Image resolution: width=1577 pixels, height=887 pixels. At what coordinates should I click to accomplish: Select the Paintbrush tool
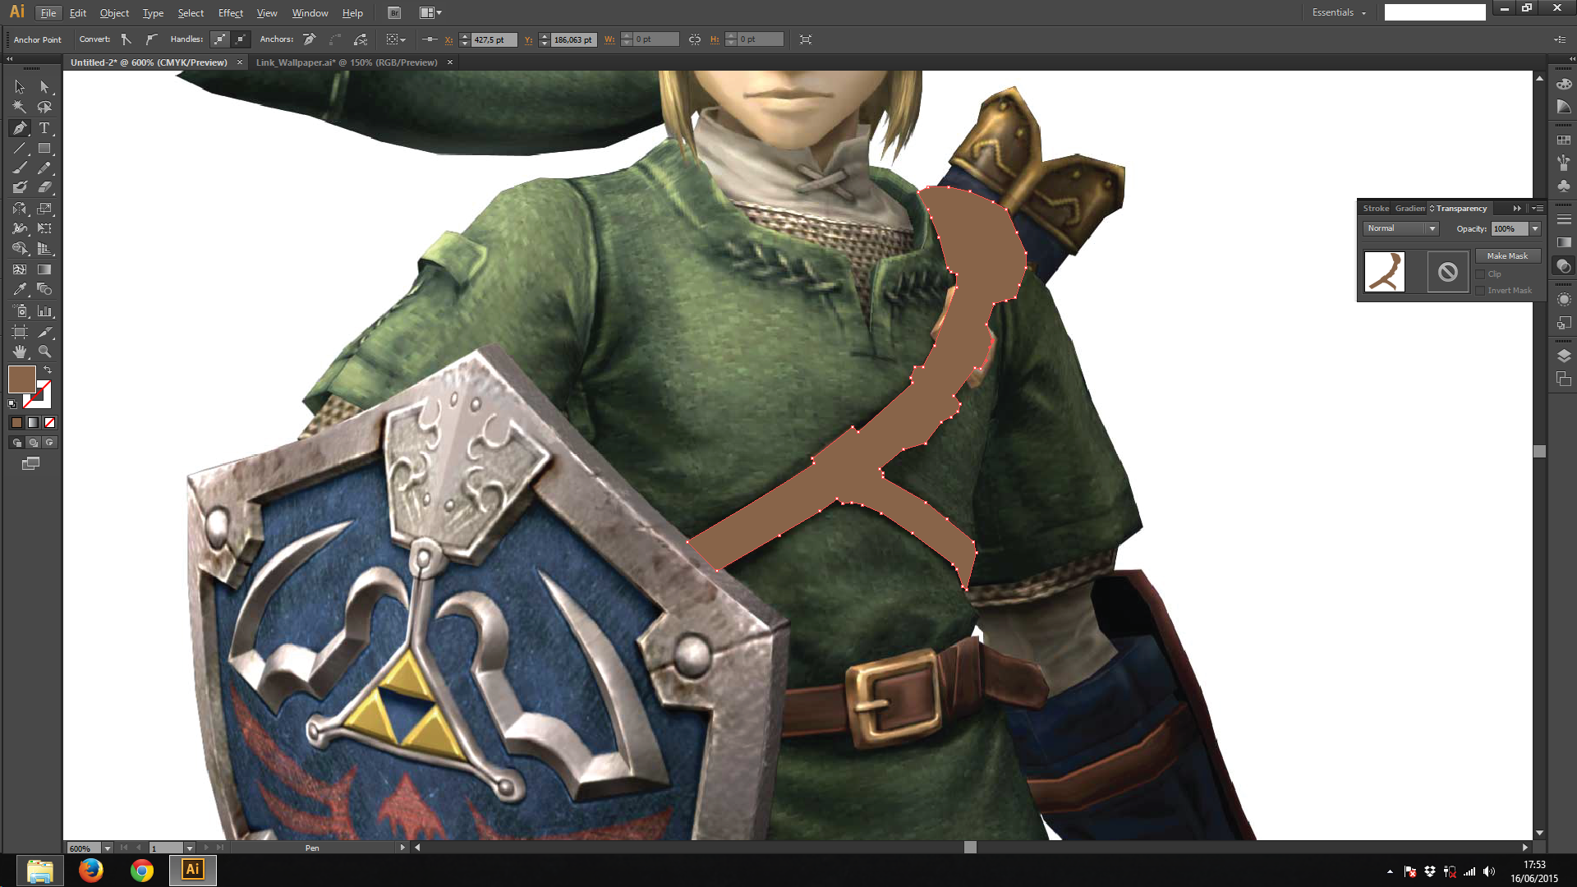click(x=20, y=168)
